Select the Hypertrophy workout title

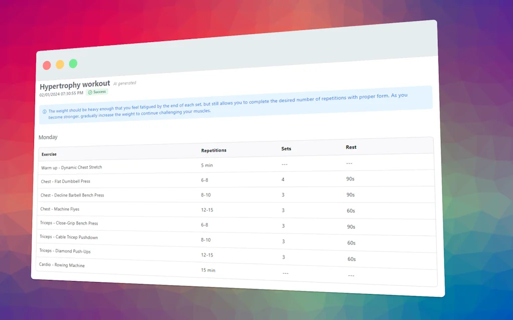[x=75, y=84]
